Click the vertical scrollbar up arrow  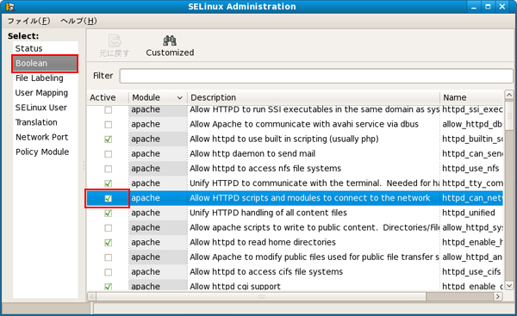pos(508,96)
